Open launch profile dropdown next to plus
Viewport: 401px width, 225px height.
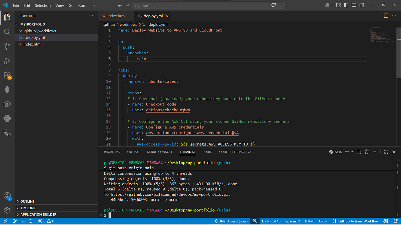click(352, 152)
